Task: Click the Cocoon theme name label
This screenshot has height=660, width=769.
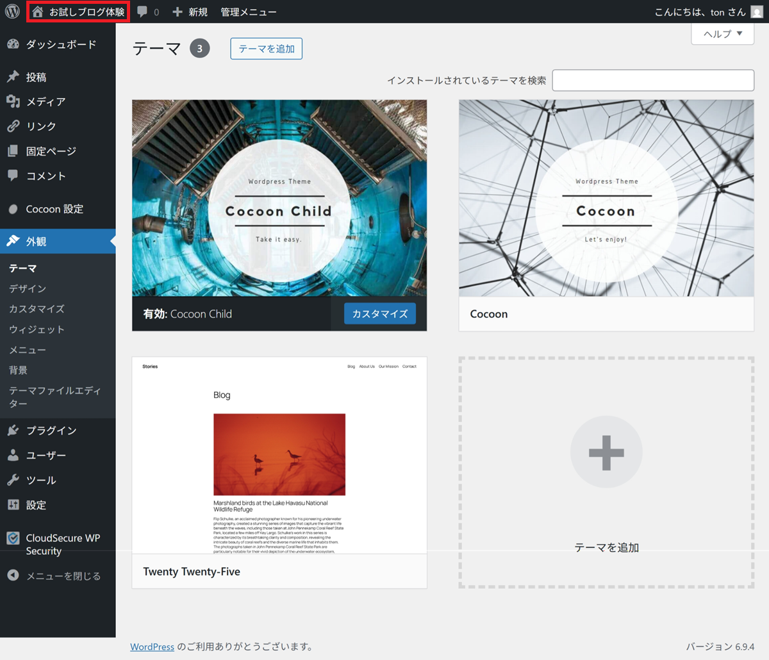Action: (x=489, y=314)
